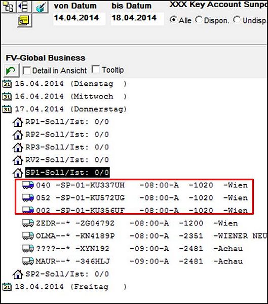Select the Alle radio button

pos(173,20)
